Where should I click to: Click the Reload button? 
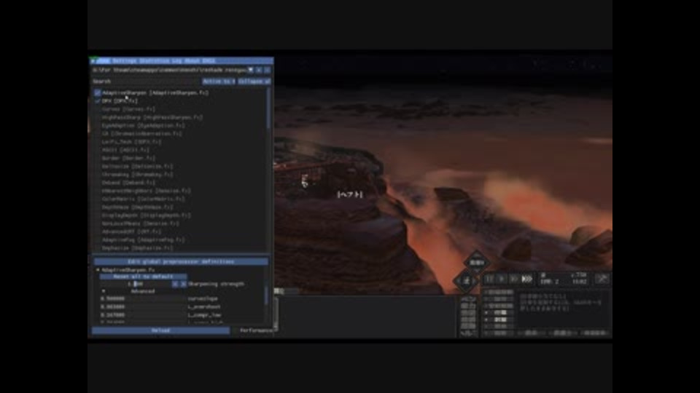point(160,330)
